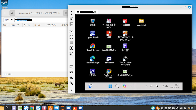Open remote clock showing 2025/01/06
This screenshot has height=110, width=196.
coord(175,86)
